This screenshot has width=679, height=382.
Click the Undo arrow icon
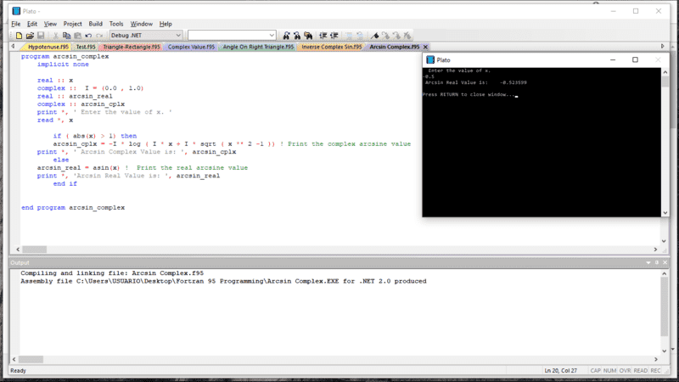(88, 36)
